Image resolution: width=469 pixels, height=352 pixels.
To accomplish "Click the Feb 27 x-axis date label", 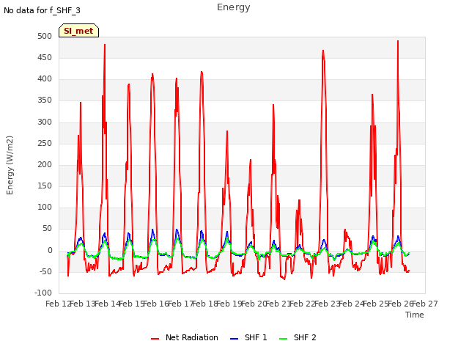I will pyautogui.click(x=425, y=304).
